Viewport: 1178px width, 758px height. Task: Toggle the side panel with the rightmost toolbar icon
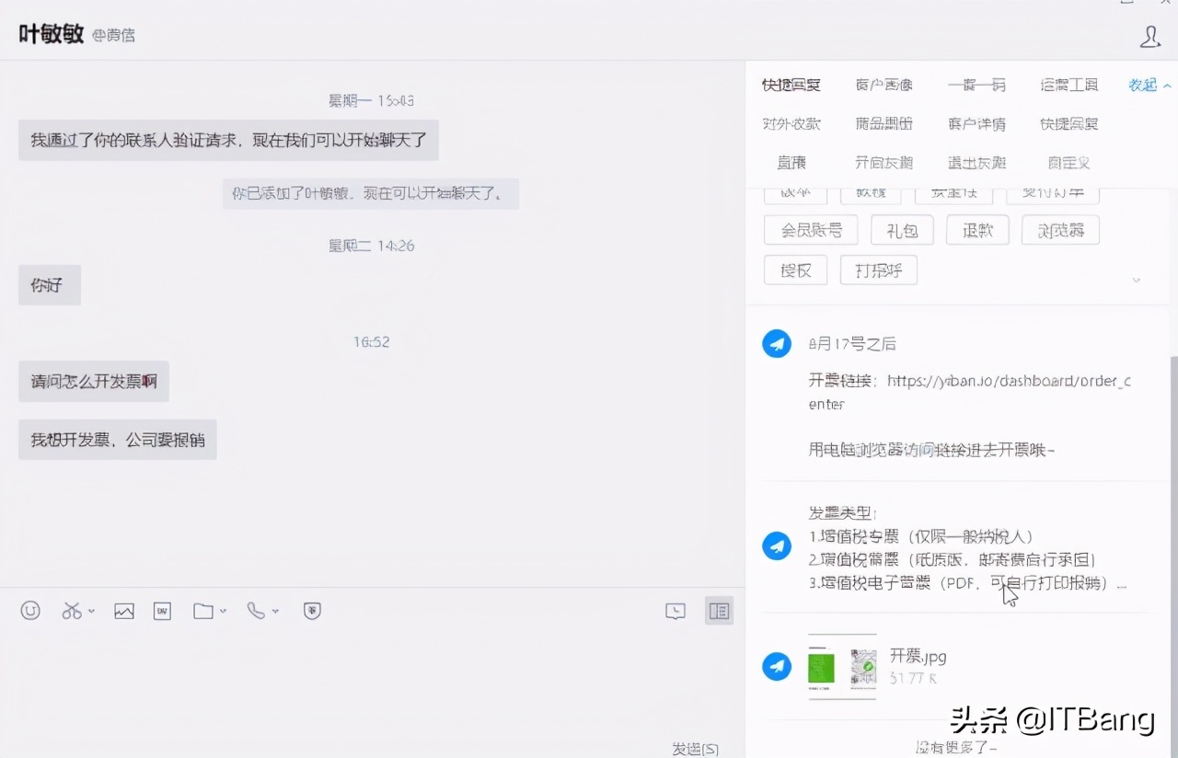719,610
